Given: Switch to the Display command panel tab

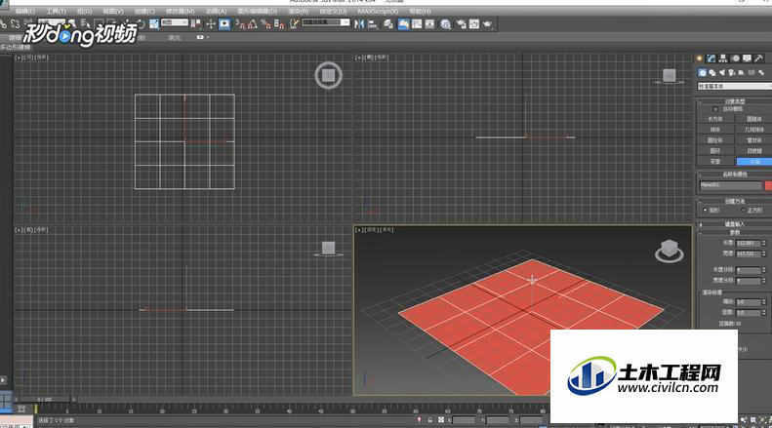Looking at the screenshot, I should tap(748, 58).
